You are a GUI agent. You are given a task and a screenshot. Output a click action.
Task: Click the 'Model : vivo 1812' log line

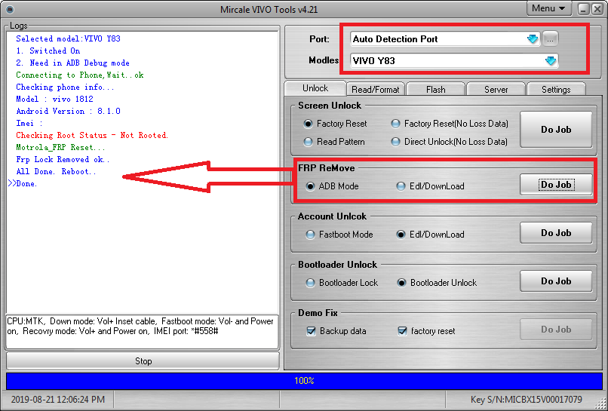(54, 99)
